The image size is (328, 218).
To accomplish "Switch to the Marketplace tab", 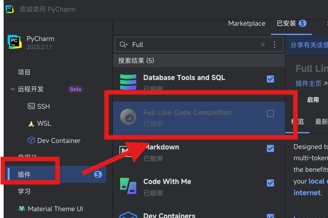I will (x=246, y=23).
